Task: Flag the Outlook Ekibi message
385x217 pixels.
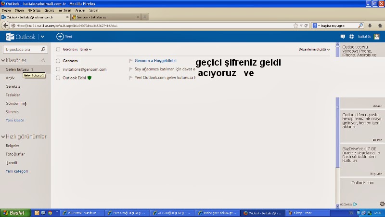Action: point(130,78)
